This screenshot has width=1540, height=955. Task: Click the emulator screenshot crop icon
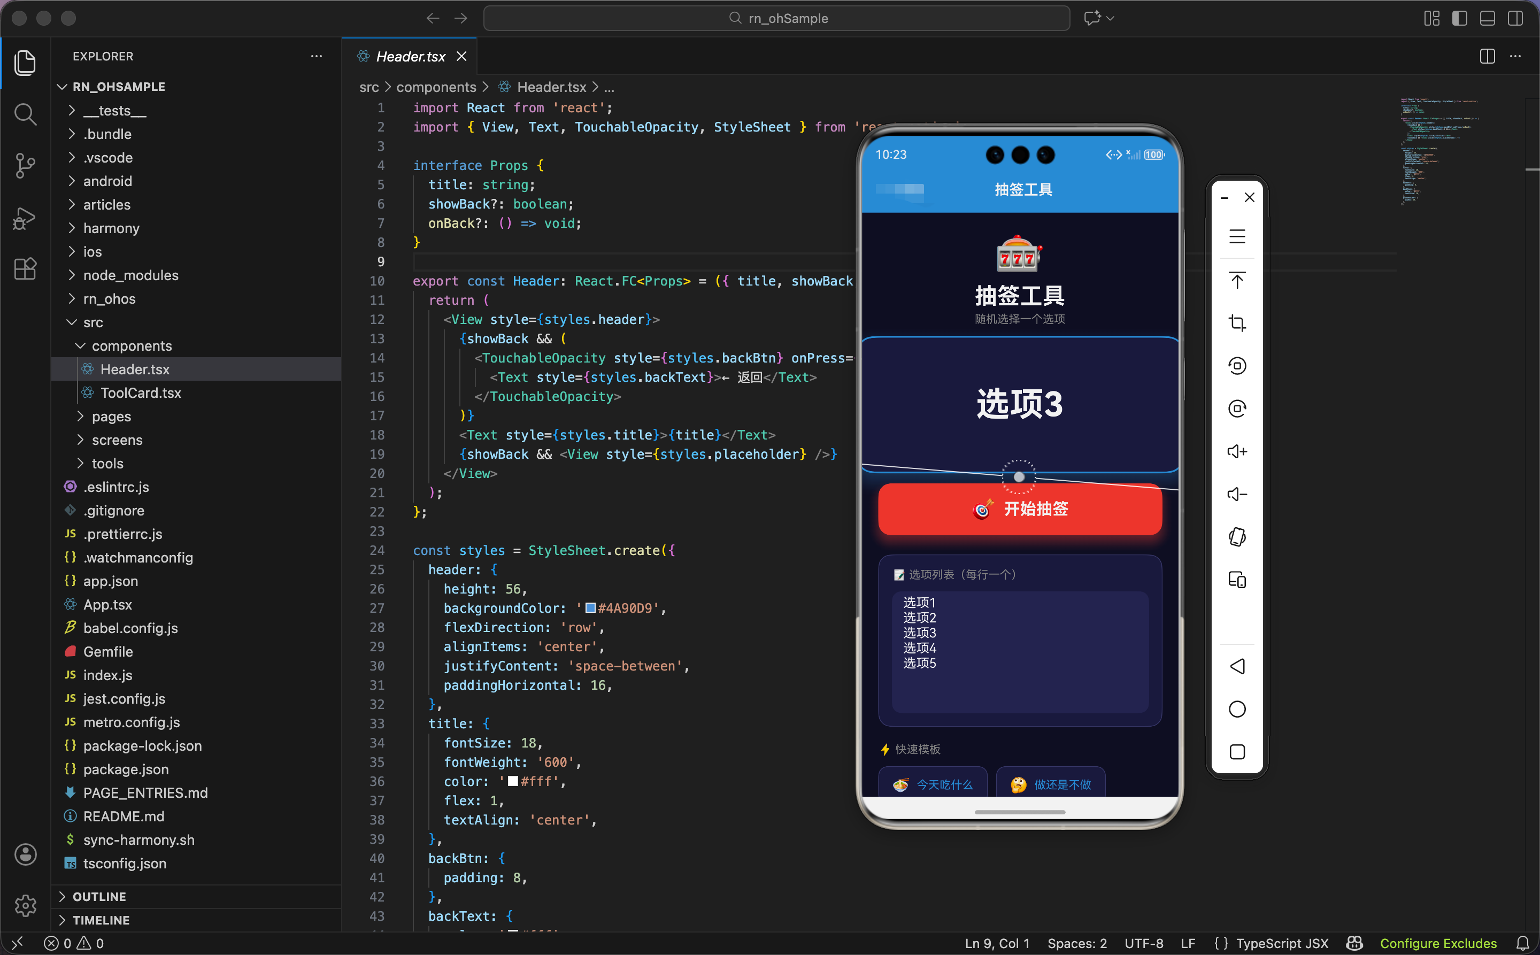[1237, 324]
